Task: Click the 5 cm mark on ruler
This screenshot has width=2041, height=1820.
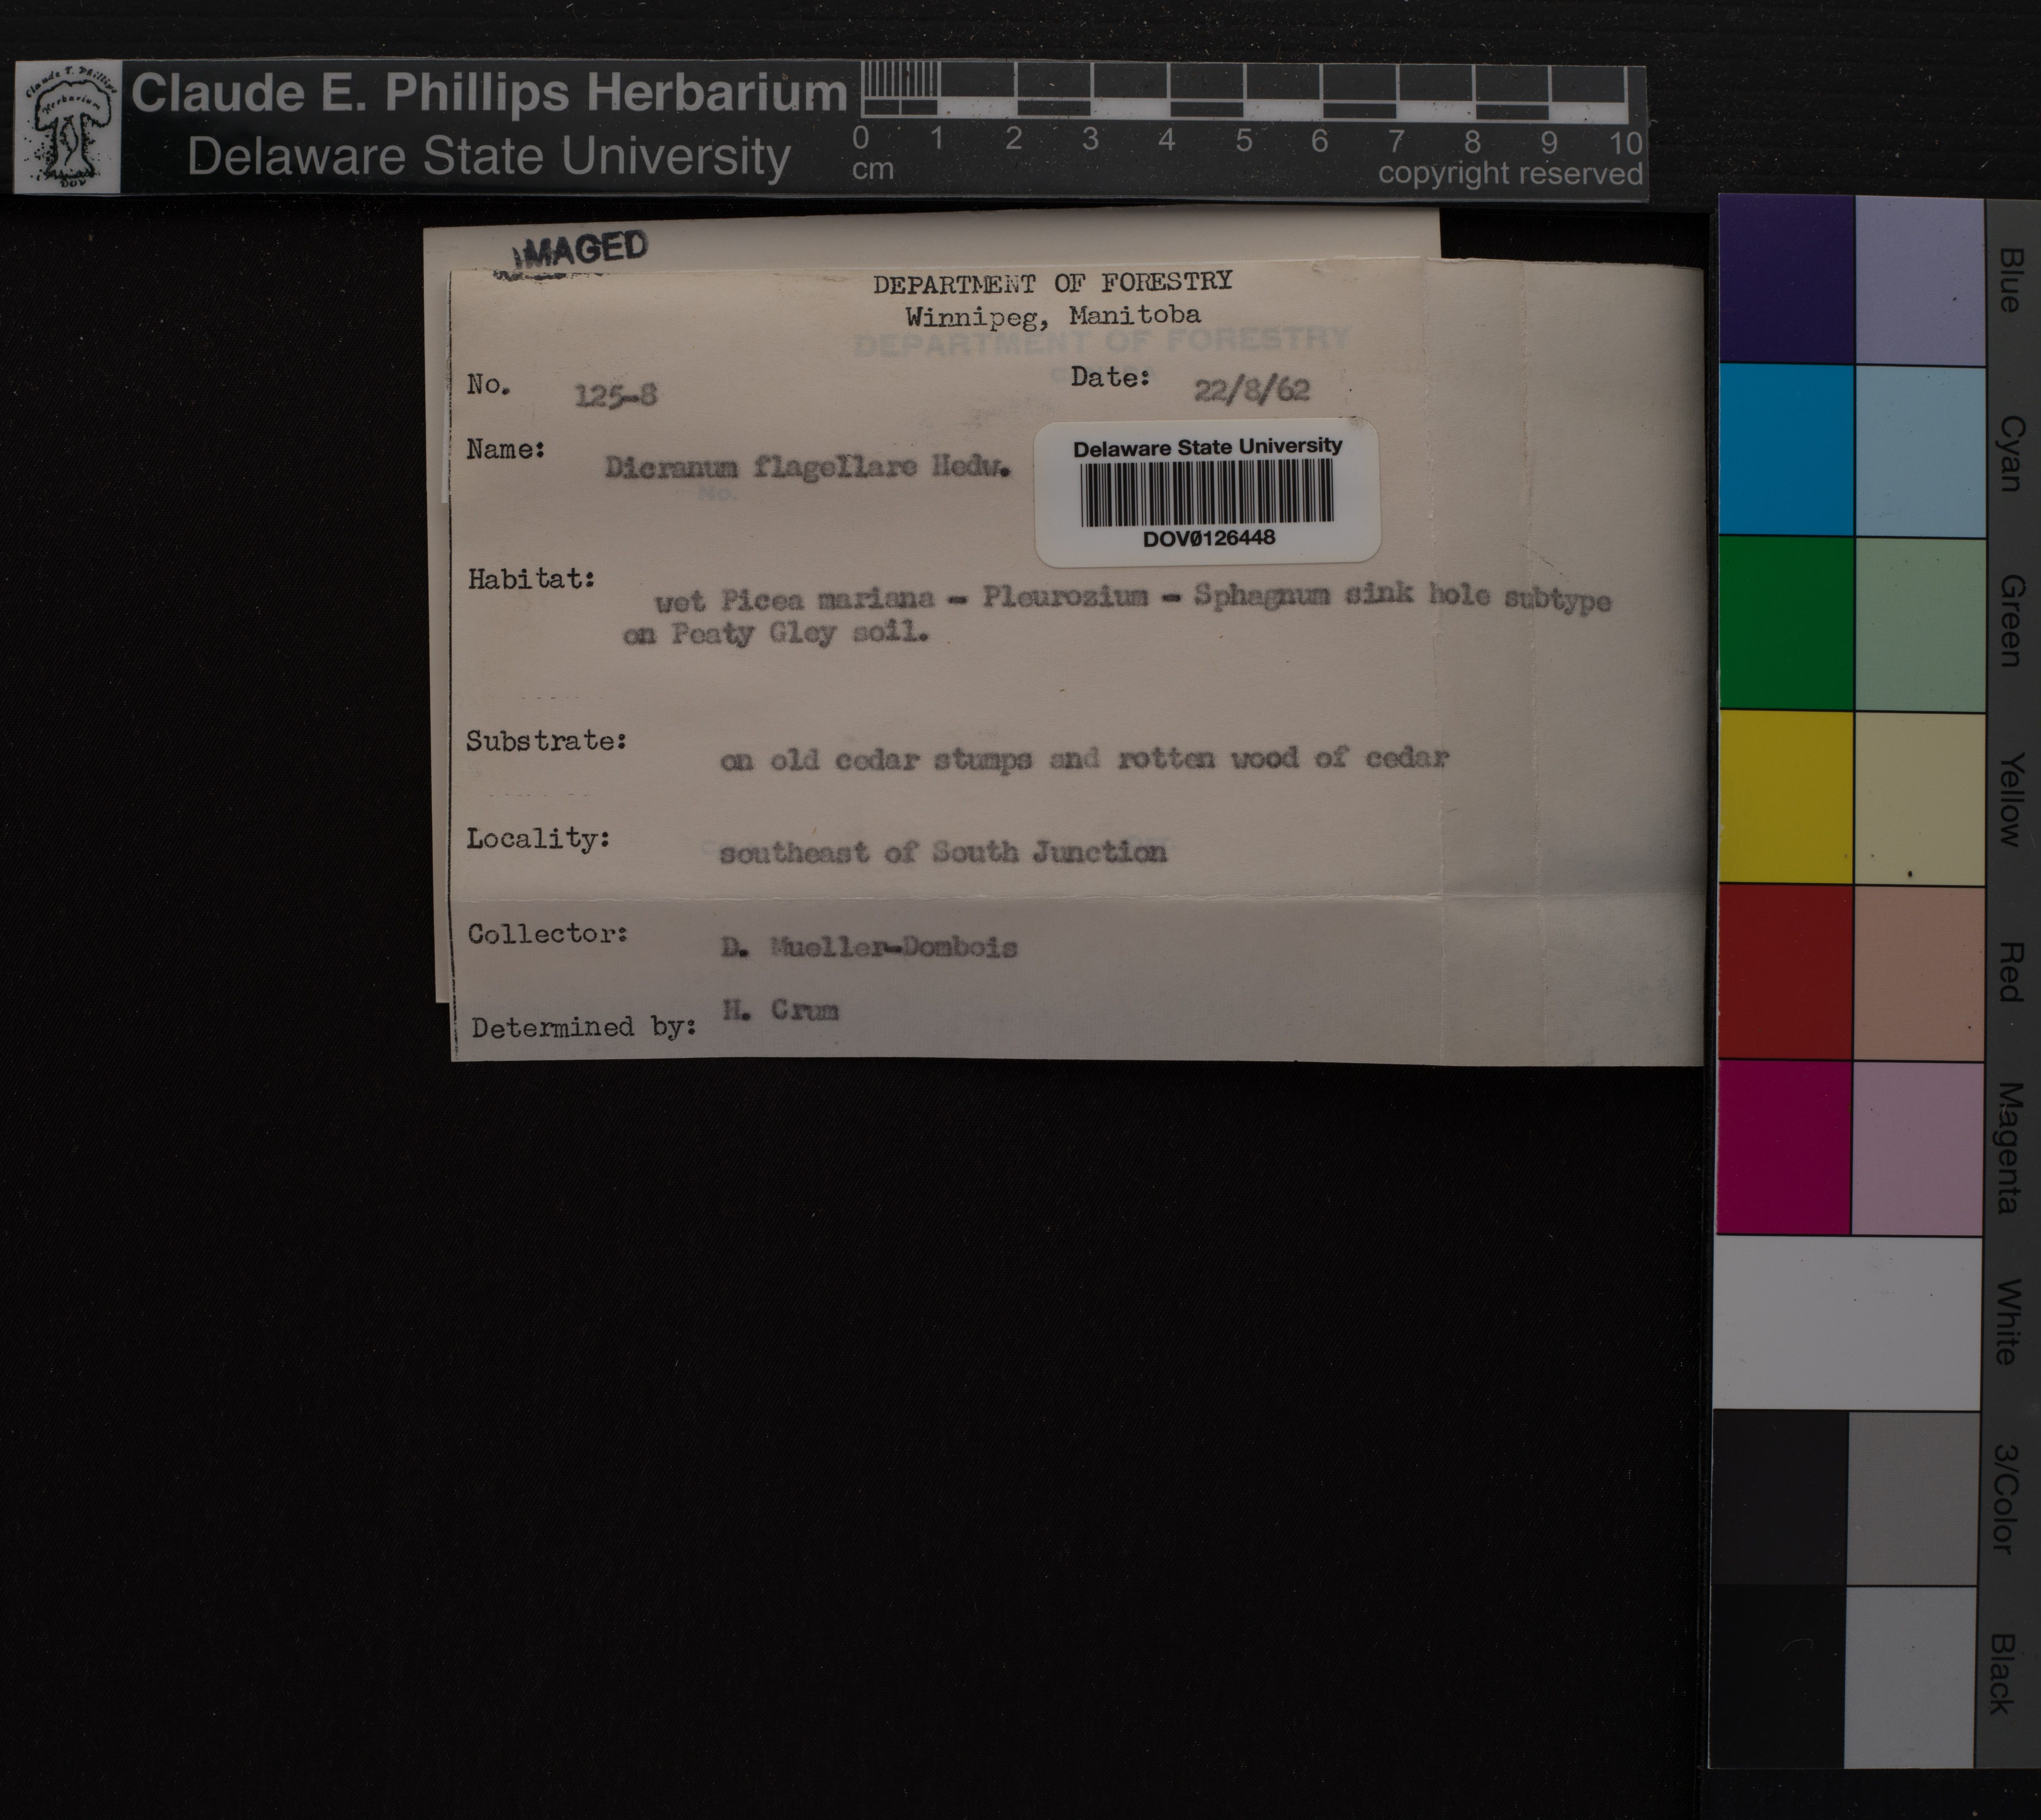Action: pos(1243,140)
